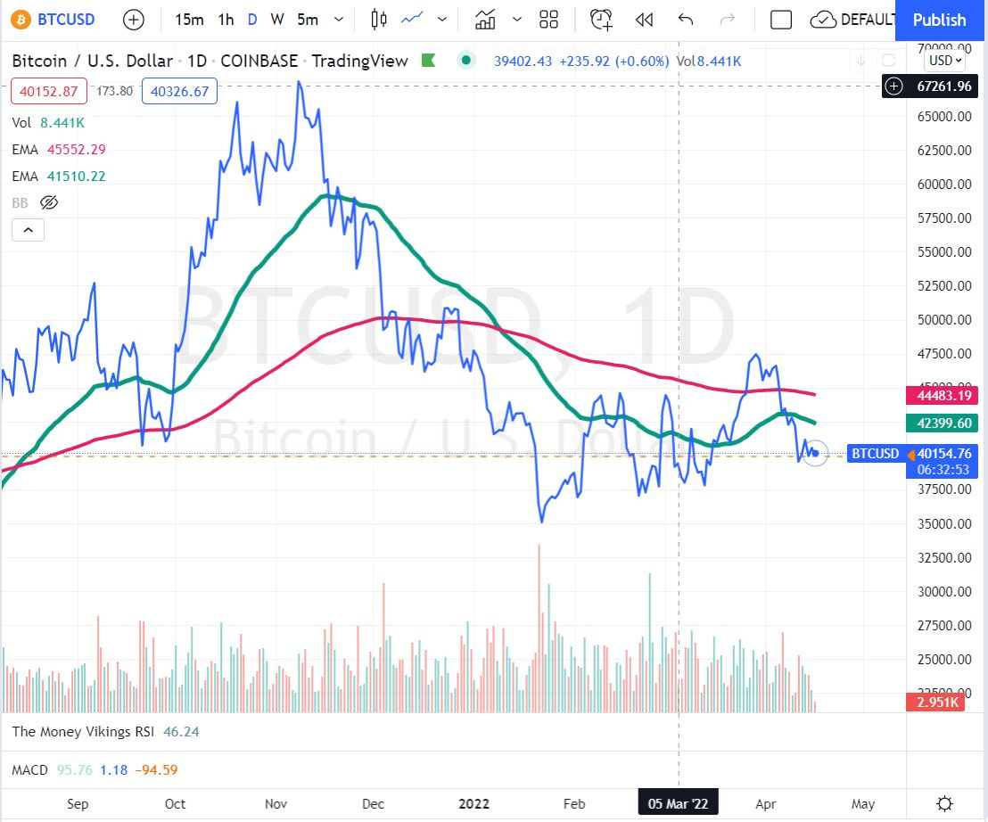The width and height of the screenshot is (988, 822).
Task: Select The Money Vikings RSI pane title
Action: coord(83,731)
